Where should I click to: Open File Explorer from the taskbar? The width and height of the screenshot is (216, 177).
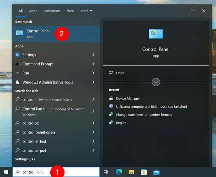(x=131, y=172)
